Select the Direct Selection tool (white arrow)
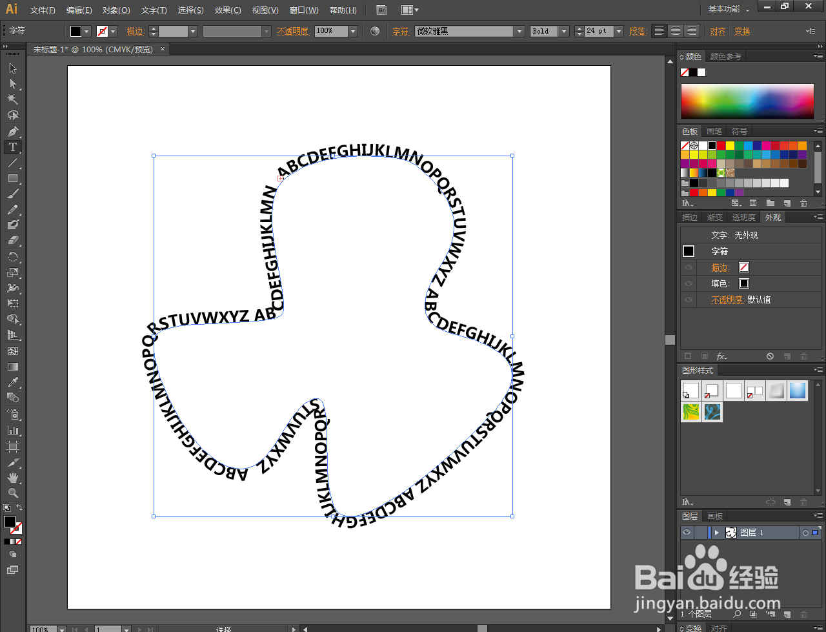 coord(13,84)
